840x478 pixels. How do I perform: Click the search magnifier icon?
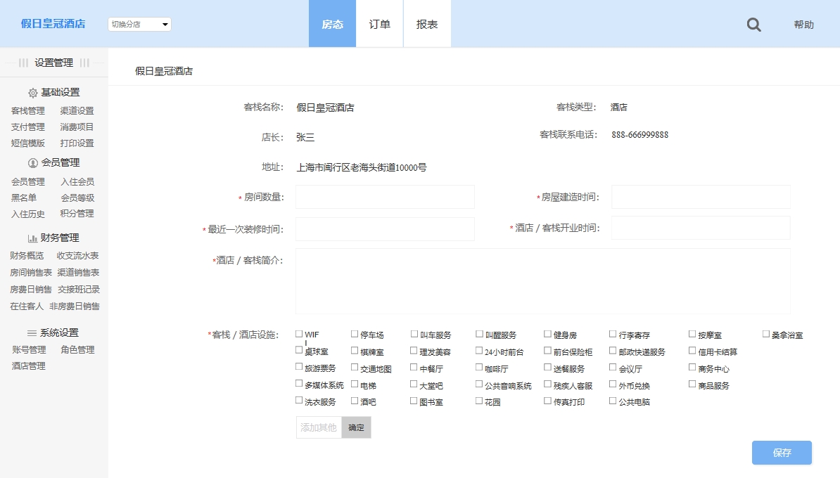tap(753, 25)
